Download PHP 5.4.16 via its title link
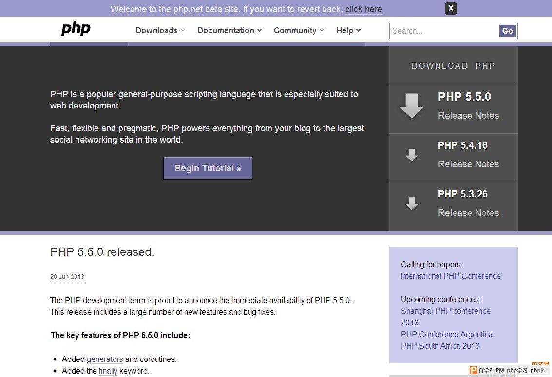This screenshot has height=377, width=552. click(462, 145)
